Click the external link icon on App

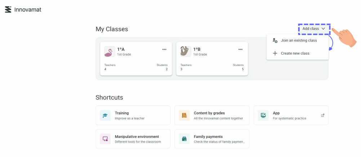tap(322, 115)
